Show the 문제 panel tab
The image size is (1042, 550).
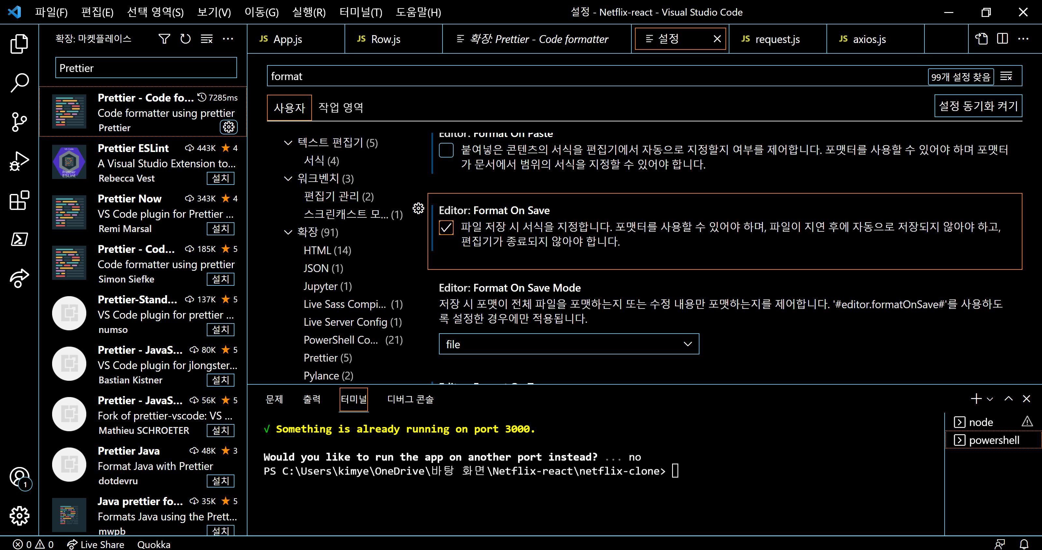point(274,399)
